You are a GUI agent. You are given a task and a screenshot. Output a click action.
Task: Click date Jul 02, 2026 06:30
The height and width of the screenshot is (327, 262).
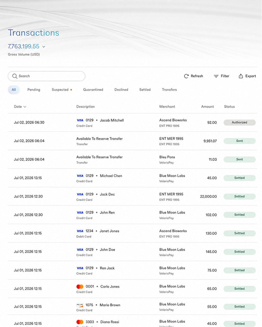pos(29,123)
